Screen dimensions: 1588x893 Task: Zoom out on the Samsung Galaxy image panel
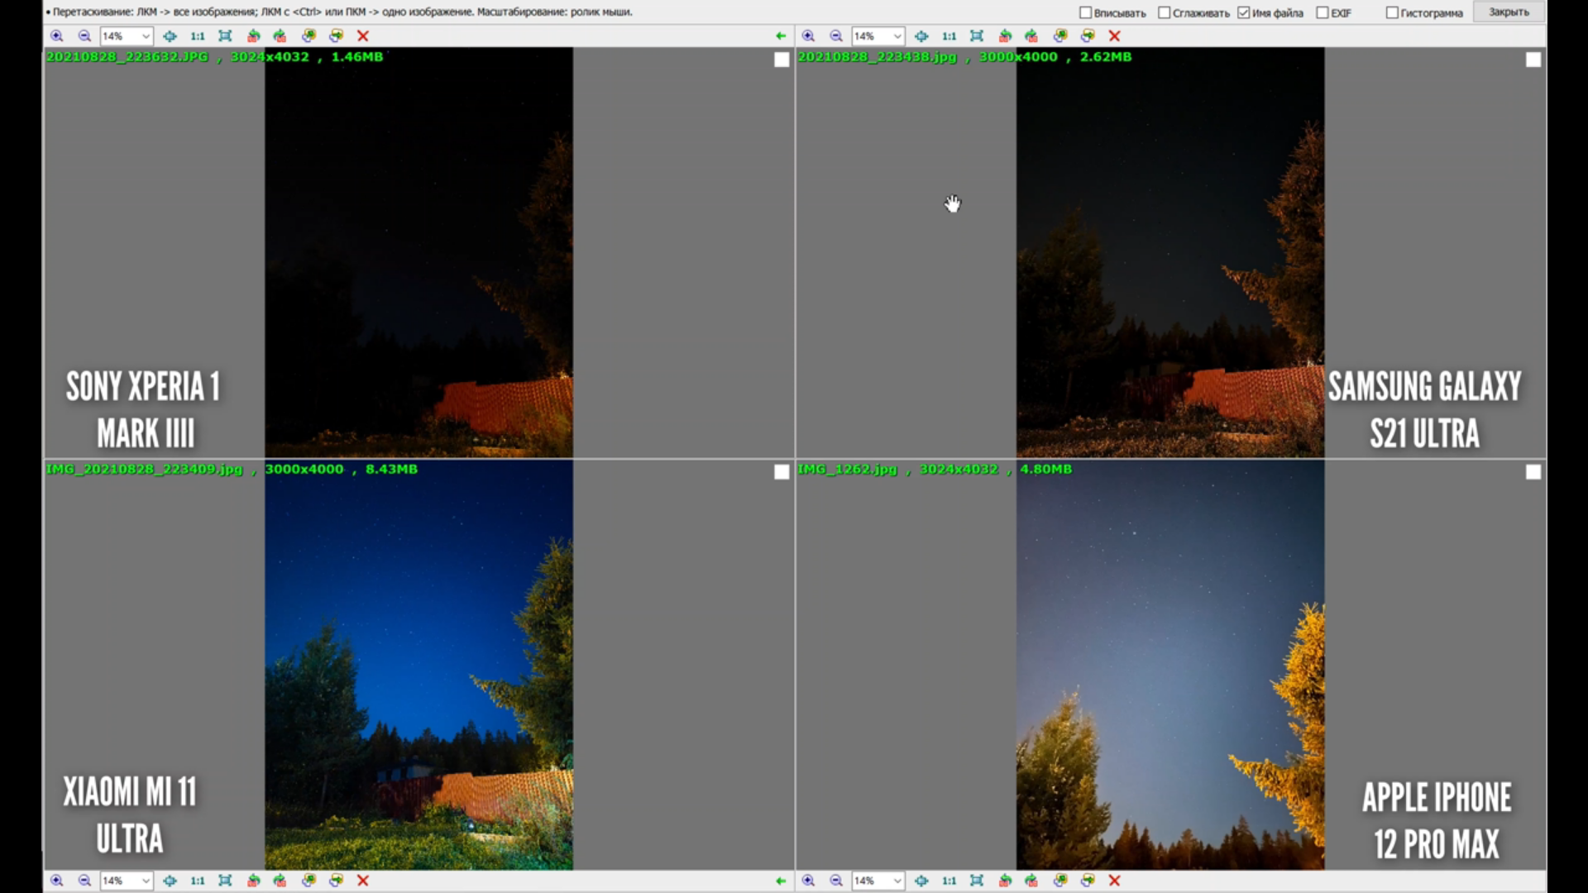click(x=836, y=36)
